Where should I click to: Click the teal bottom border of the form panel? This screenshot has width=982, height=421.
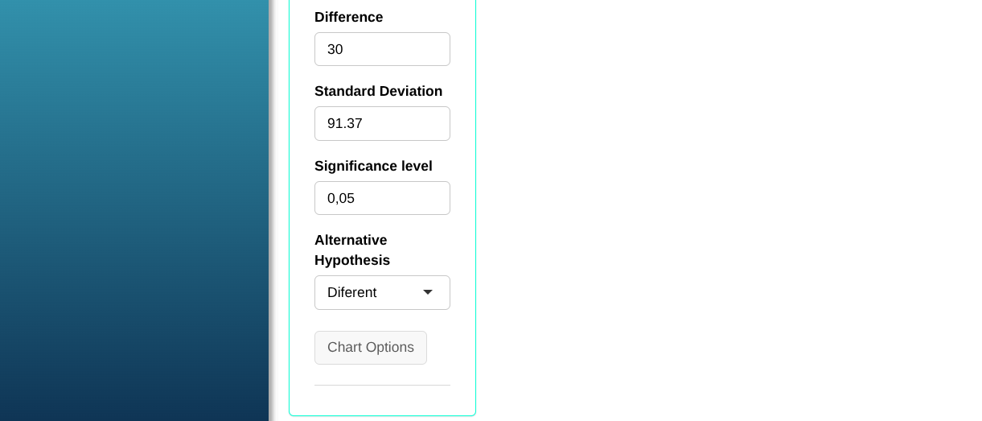click(x=382, y=415)
